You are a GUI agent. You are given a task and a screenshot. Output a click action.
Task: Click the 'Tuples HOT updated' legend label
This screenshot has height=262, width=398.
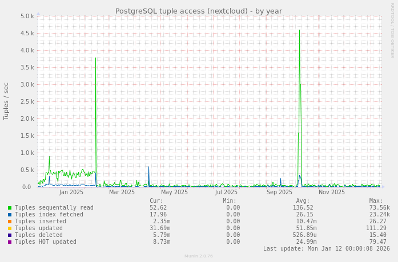tap(46, 241)
